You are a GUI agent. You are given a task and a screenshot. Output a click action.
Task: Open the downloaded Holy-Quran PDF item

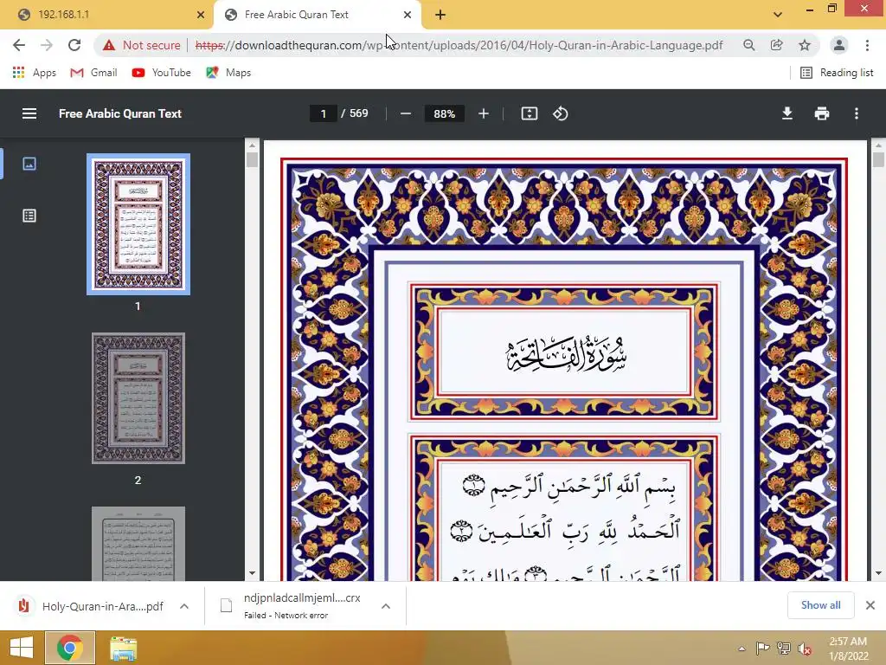coord(90,606)
